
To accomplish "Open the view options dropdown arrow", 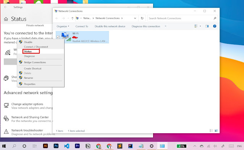I will point(200,26).
